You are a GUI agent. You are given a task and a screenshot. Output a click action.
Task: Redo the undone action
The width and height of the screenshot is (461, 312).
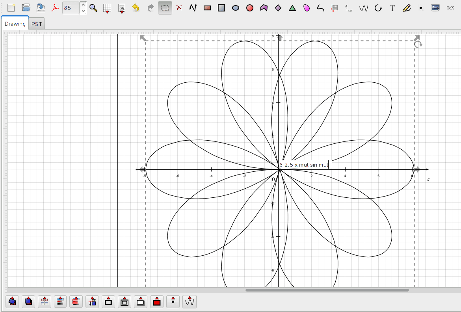point(151,8)
